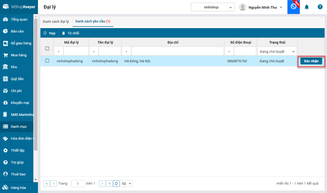Switch to Danh sách đại lý tab
The height and width of the screenshot is (193, 327).
[56, 22]
